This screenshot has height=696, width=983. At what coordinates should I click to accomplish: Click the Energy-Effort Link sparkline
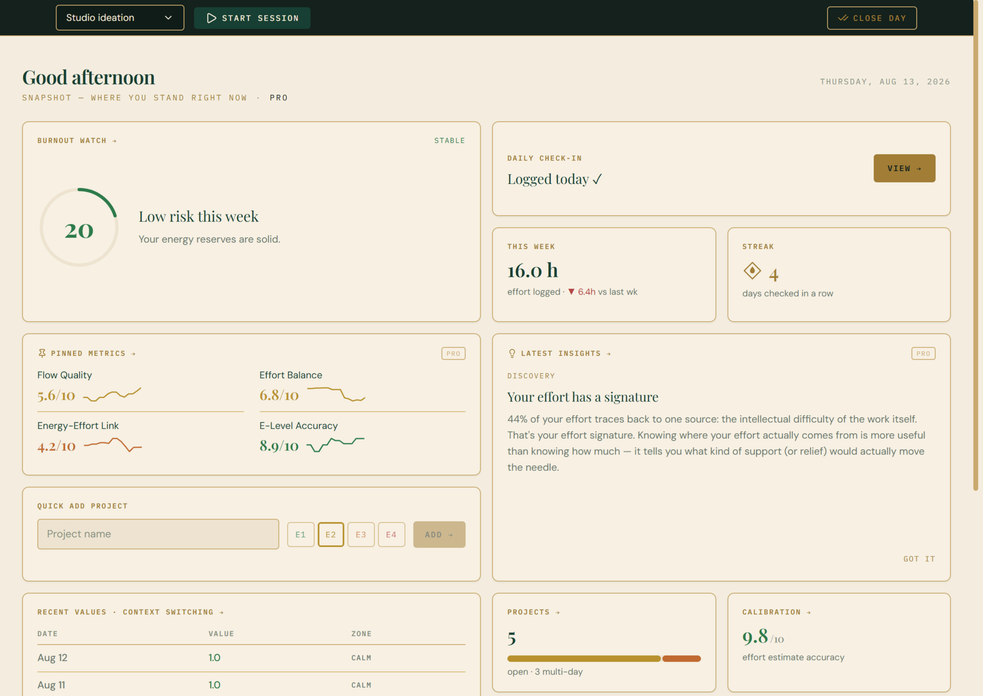click(113, 445)
